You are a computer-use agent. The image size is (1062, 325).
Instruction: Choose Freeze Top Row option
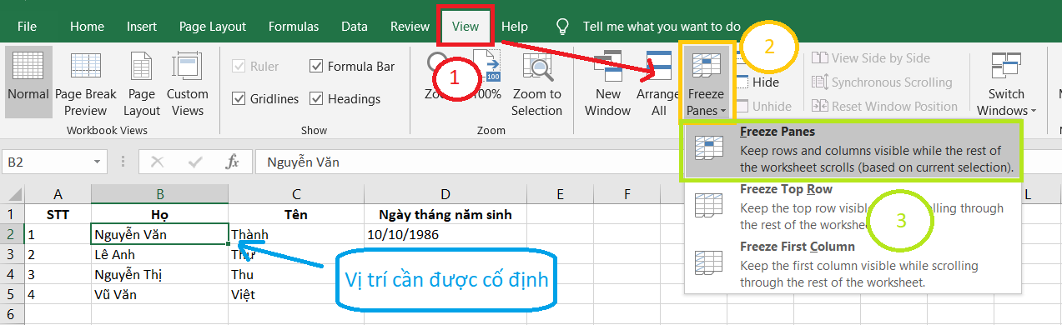853,207
